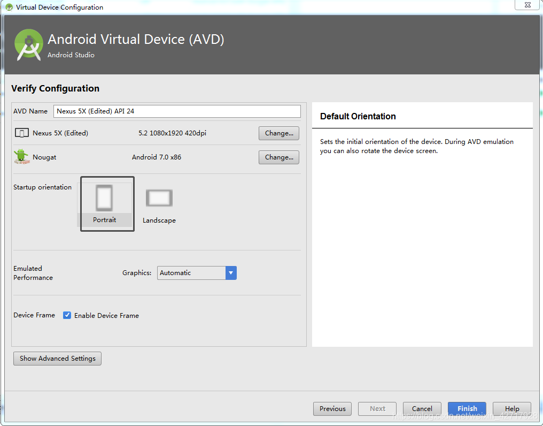
Task: Change the Nougat system image
Action: (279, 157)
